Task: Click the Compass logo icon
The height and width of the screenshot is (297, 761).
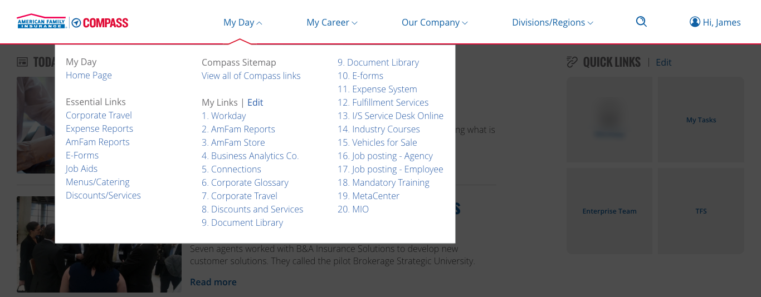Action: click(x=76, y=23)
